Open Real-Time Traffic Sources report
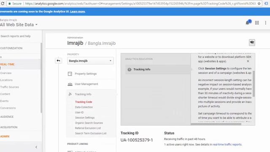This screenshot has height=152, width=270. click(x=10, y=87)
